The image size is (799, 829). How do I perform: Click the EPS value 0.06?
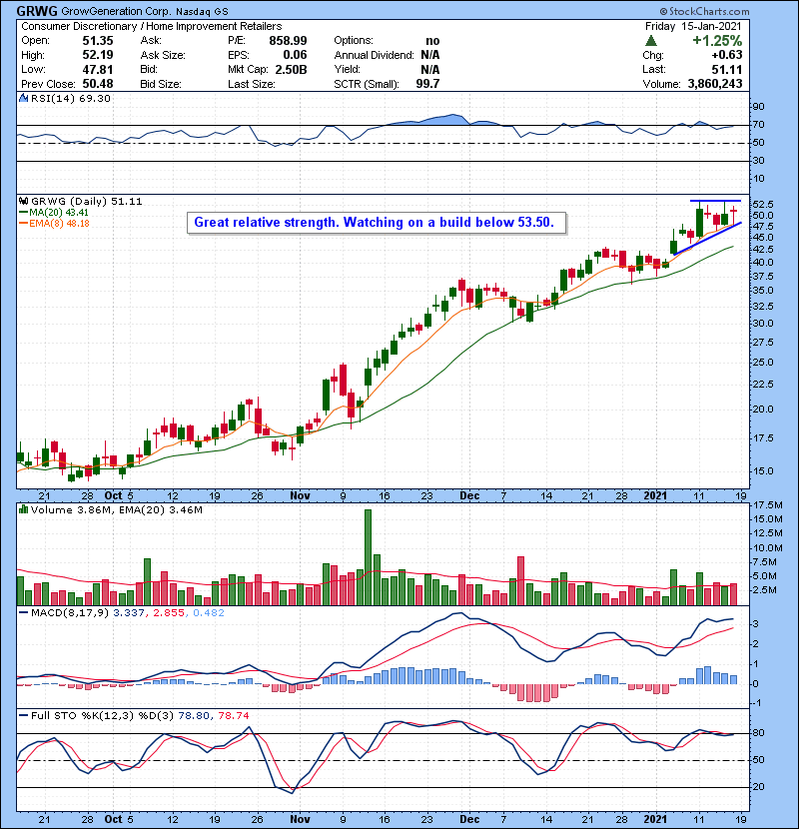295,55
